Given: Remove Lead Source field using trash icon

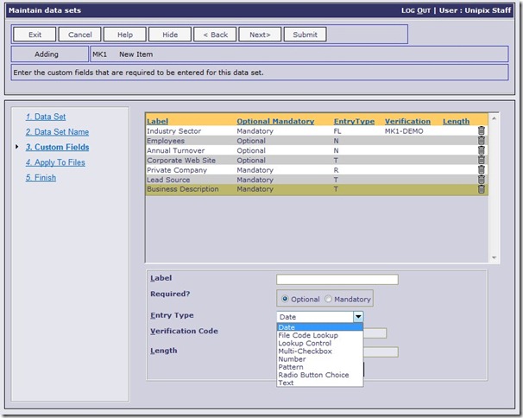Looking at the screenshot, I should point(482,180).
